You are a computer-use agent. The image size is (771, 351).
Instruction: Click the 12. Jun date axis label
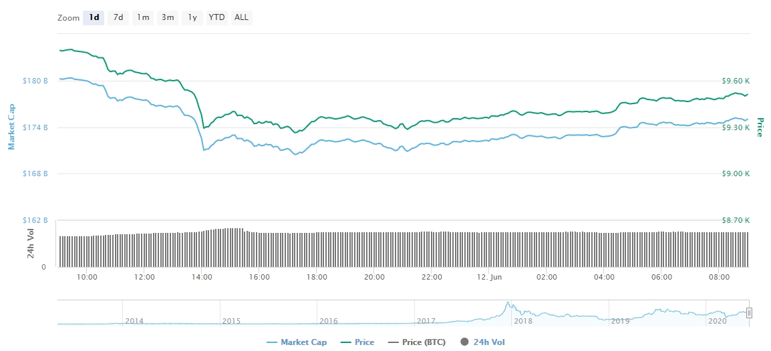(489, 277)
